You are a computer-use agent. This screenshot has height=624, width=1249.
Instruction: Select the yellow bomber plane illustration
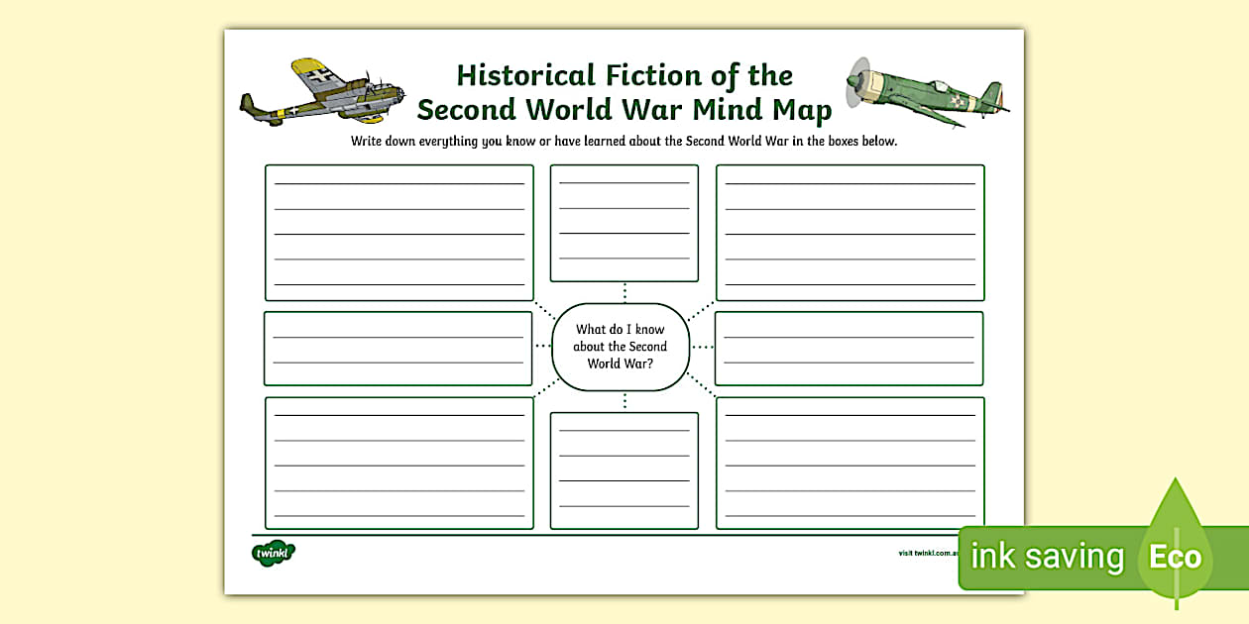click(x=317, y=91)
